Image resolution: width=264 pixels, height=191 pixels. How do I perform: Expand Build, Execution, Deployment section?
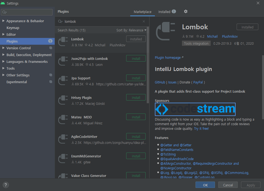click(3, 54)
